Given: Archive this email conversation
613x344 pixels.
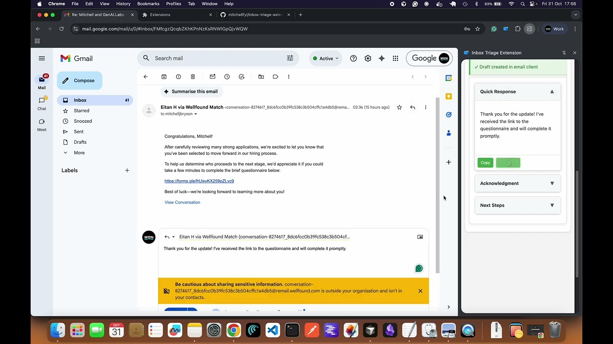Looking at the screenshot, I should (x=164, y=76).
